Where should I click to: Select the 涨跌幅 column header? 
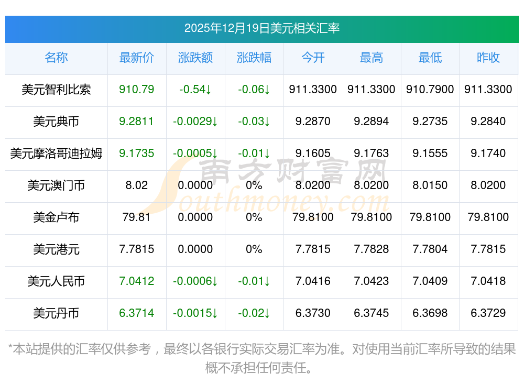[x=254, y=58]
